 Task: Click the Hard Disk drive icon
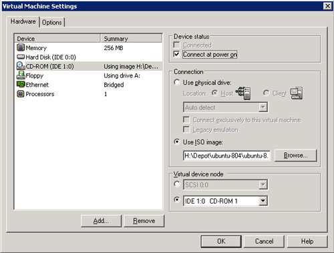click(21, 57)
